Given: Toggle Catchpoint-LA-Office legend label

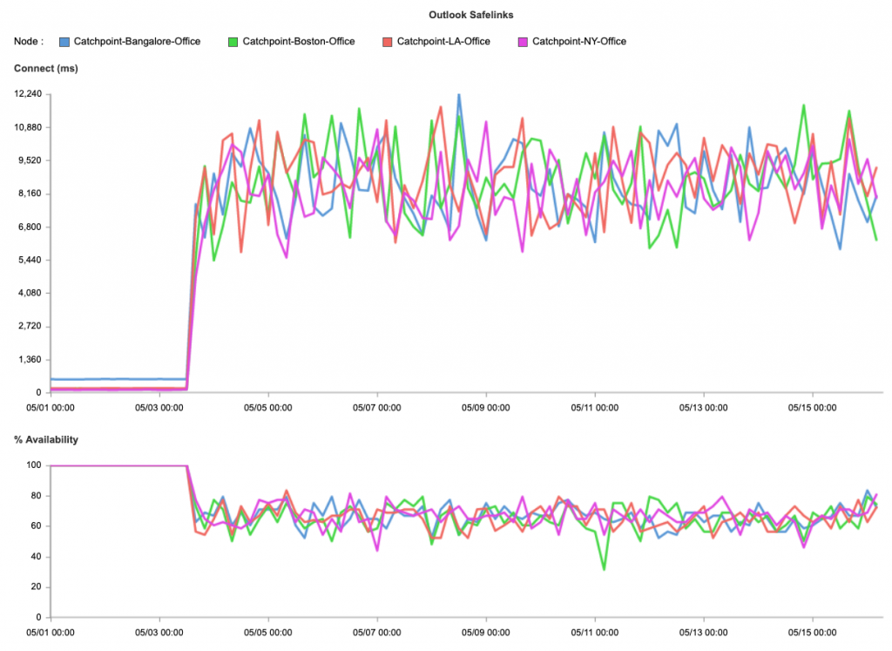Looking at the screenshot, I should 443,42.
